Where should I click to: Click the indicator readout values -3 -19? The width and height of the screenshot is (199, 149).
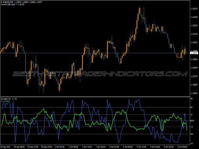(14, 99)
